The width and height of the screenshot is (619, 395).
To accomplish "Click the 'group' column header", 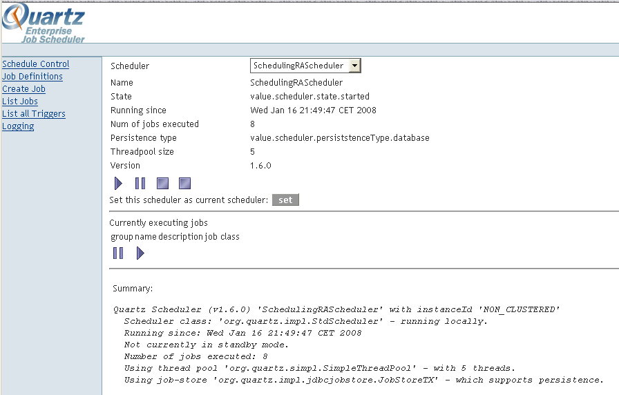I will [x=122, y=237].
